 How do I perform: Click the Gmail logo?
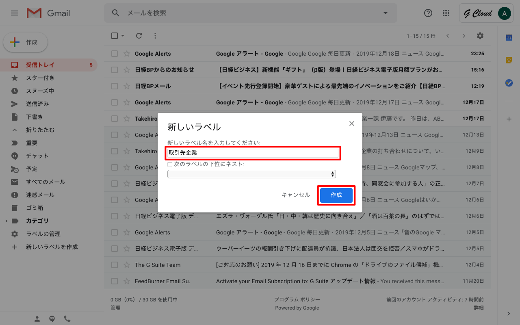pos(48,13)
